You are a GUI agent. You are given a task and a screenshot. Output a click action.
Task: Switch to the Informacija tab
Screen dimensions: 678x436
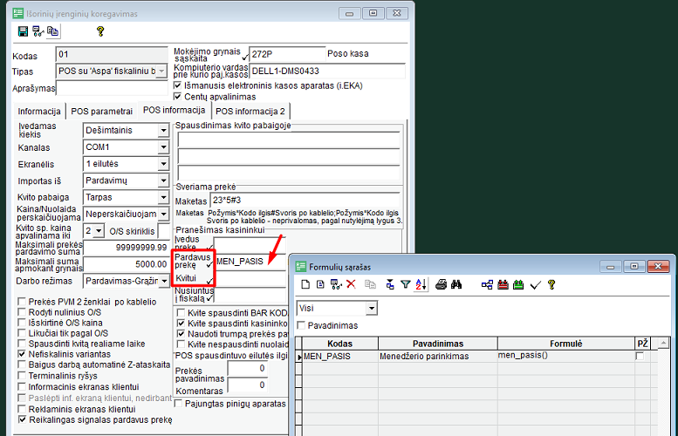[x=39, y=111]
